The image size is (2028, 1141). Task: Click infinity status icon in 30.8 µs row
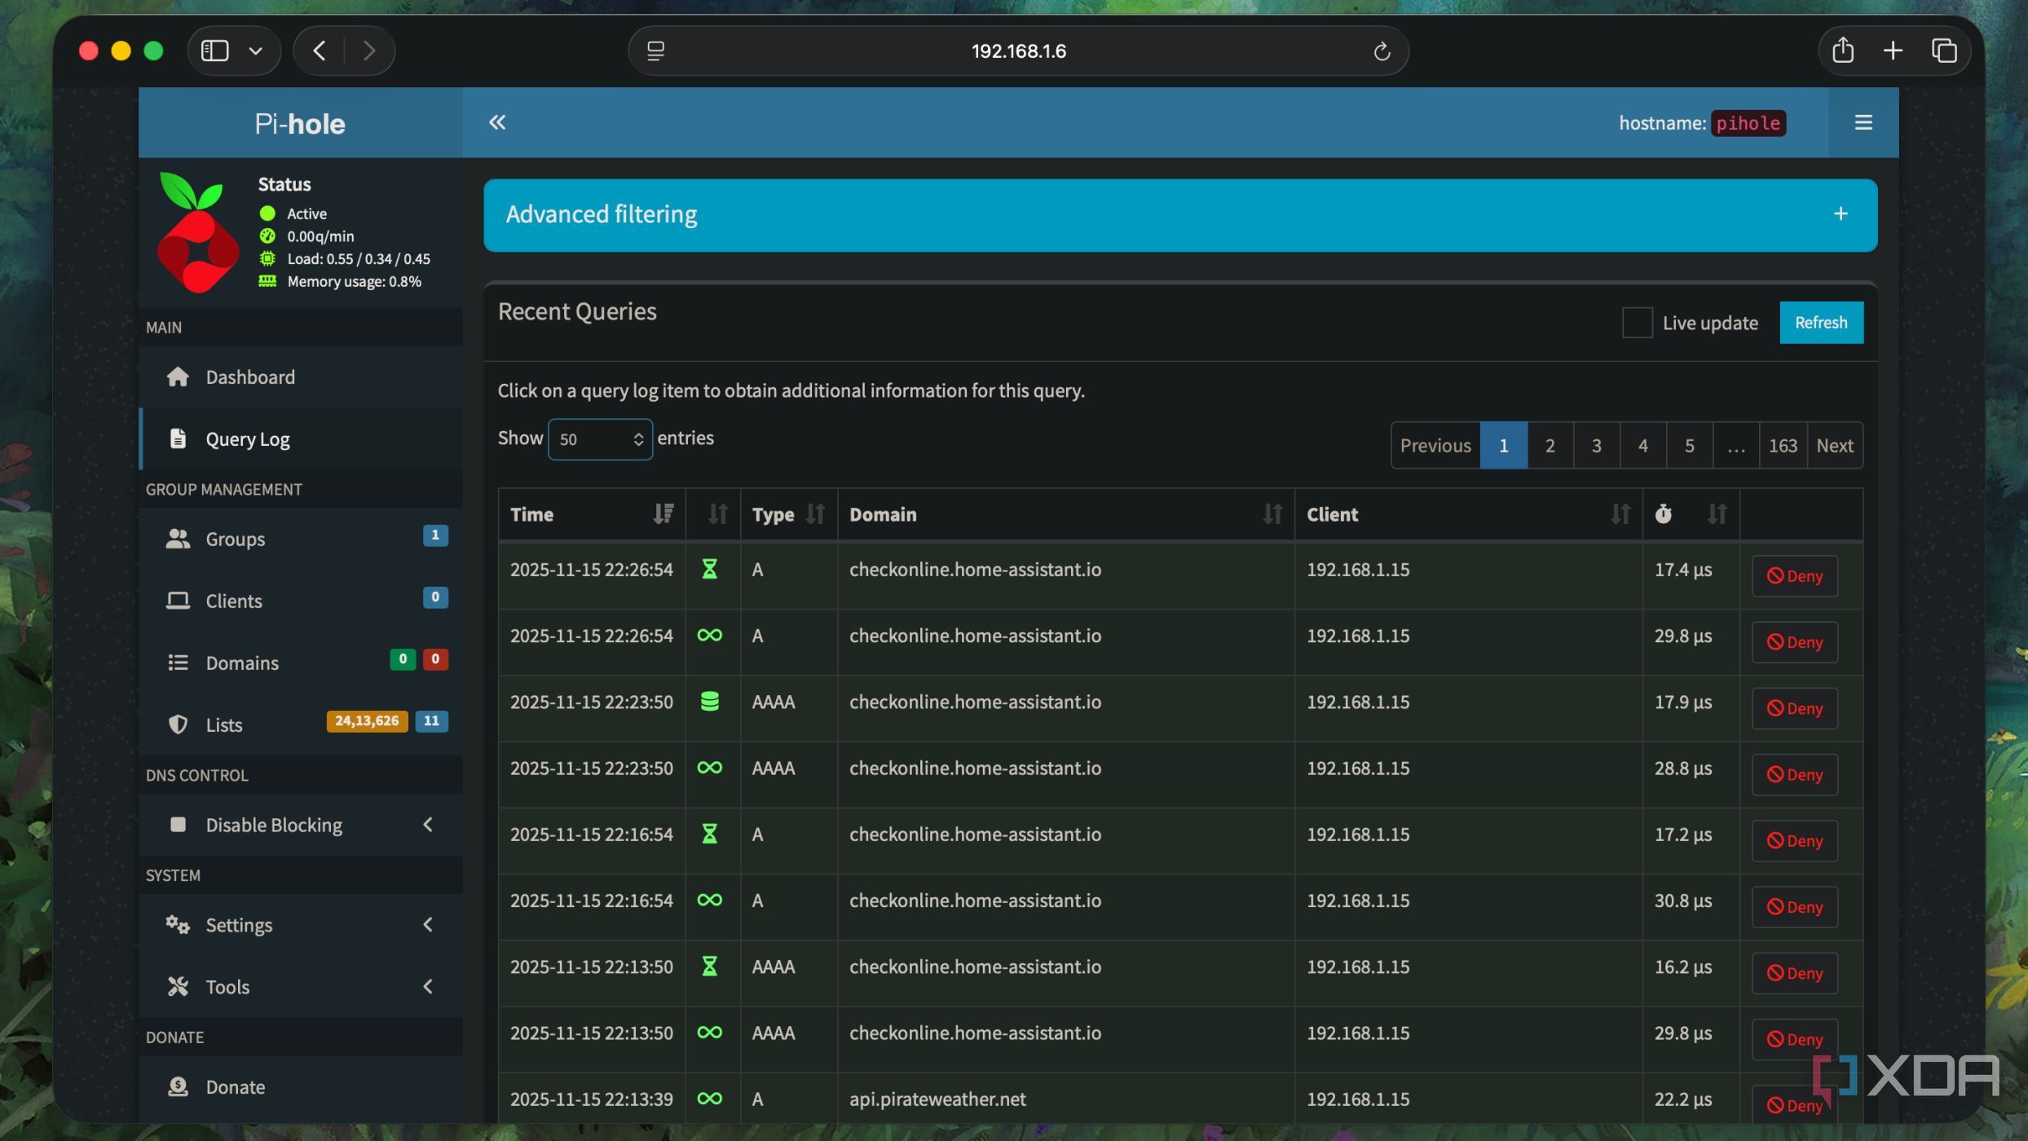709,901
